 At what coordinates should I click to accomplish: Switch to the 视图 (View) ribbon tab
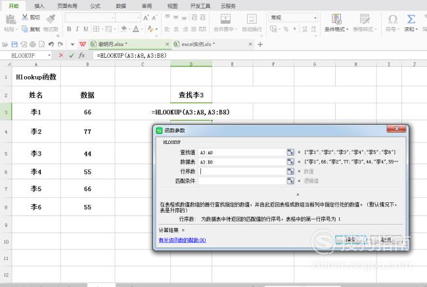(172, 6)
